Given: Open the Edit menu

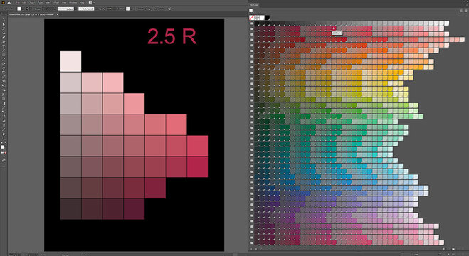Looking at the screenshot, I should 24,3.
